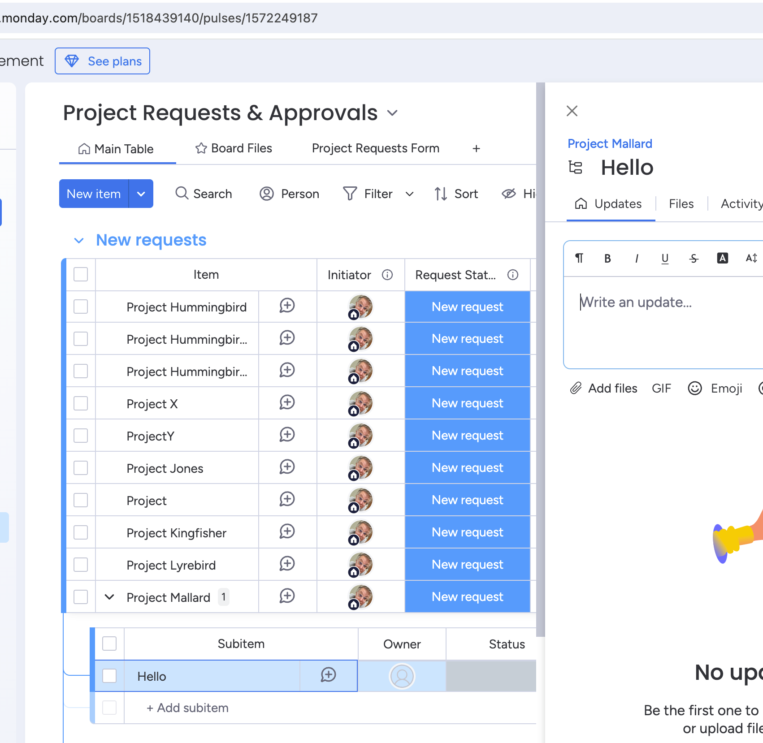Apply underline formatting in update editor
Image resolution: width=763 pixels, height=743 pixels.
pyautogui.click(x=665, y=259)
